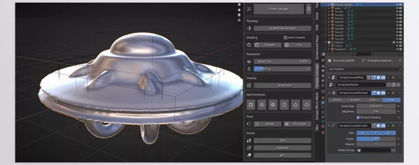419x165 pixels.
Task: Open the Add Modifier dropdown
Action: 364,69
